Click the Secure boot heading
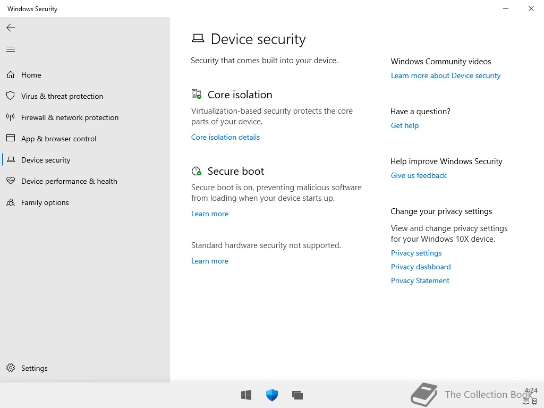The image size is (544, 408). [x=236, y=171]
